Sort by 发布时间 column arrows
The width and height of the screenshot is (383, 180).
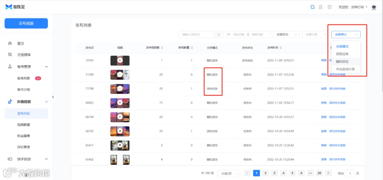click(x=281, y=48)
